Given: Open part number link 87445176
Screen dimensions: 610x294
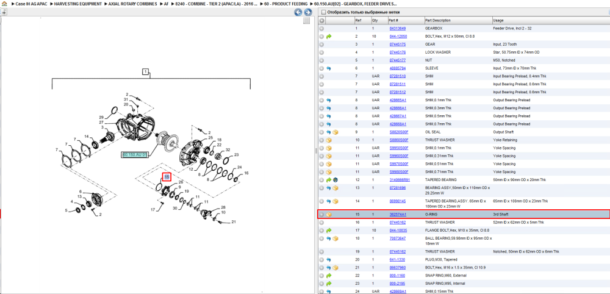Looking at the screenshot, I should pyautogui.click(x=398, y=52).
